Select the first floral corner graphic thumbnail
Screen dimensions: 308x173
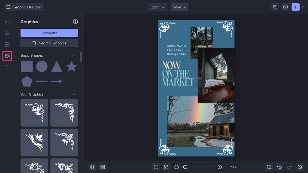34,113
